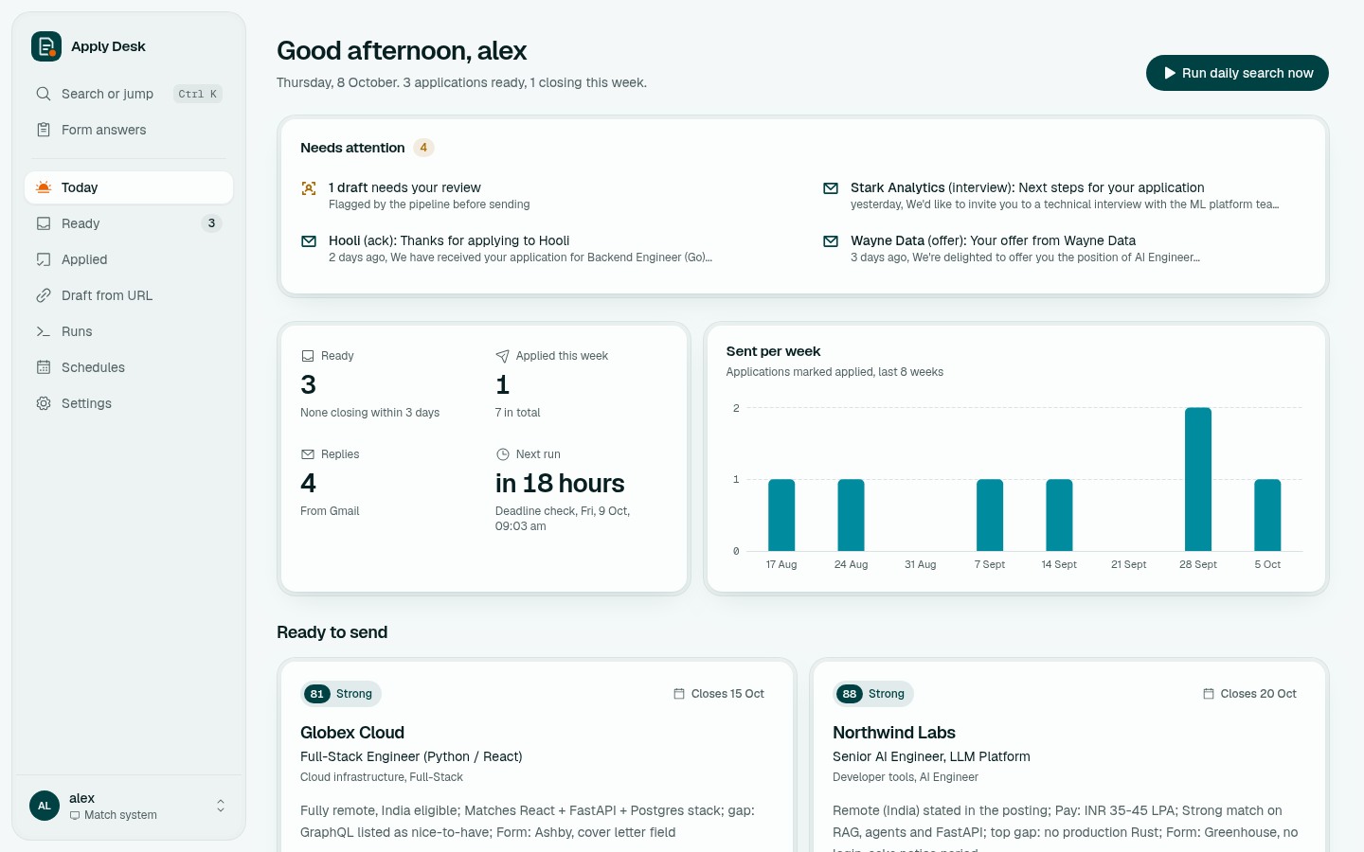
Task: Open the draft needing your review
Action: 542,195
